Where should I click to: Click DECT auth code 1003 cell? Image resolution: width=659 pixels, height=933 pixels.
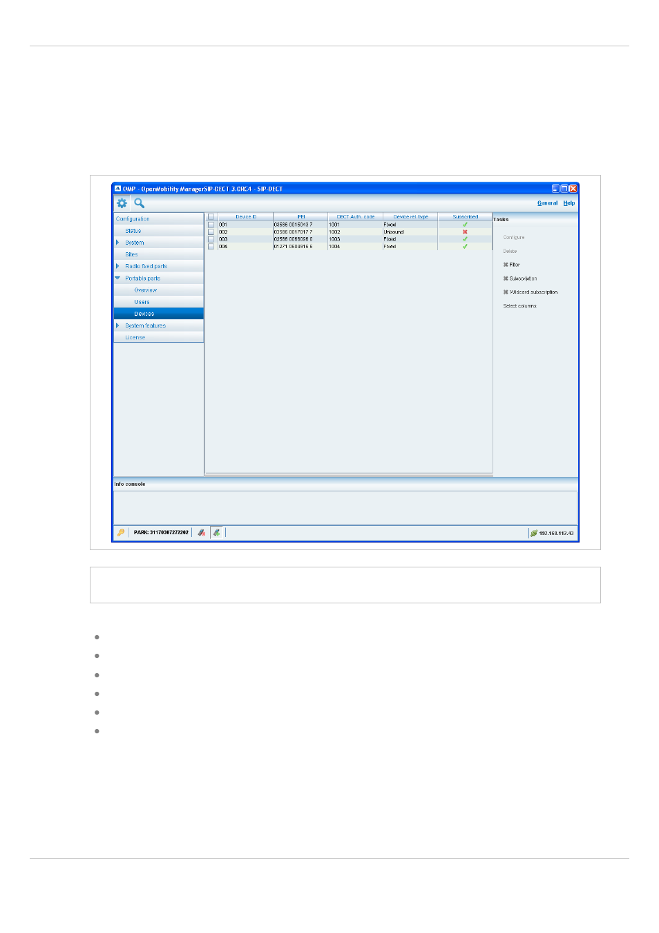pos(356,239)
